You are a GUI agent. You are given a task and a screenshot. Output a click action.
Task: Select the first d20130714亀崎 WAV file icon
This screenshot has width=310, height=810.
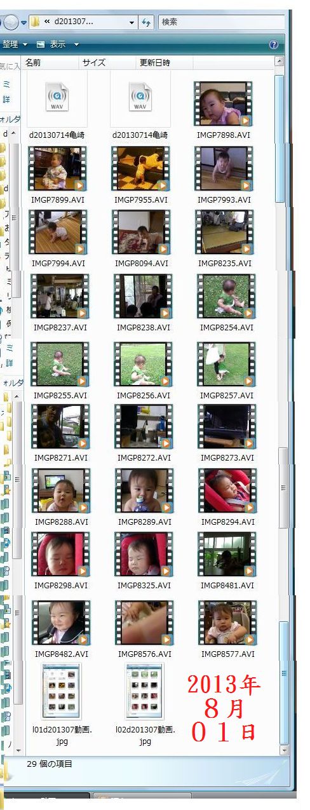(x=57, y=98)
